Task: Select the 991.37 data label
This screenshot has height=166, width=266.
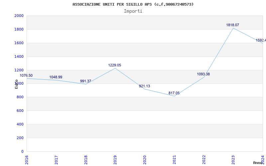Action: click(85, 81)
